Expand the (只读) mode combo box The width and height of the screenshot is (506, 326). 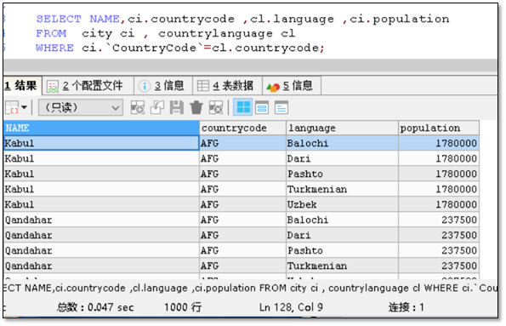(81, 107)
